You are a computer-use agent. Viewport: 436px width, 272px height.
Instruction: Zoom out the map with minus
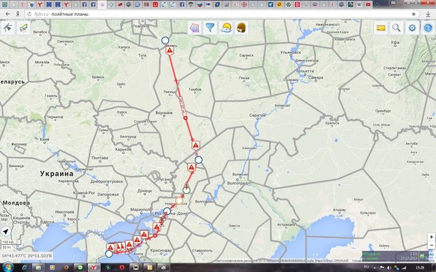(431, 245)
